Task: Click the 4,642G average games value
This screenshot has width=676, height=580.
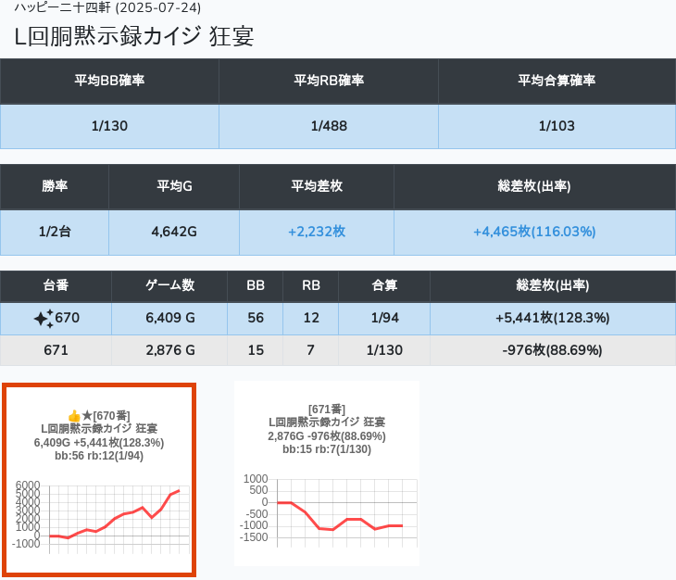Action: (174, 232)
